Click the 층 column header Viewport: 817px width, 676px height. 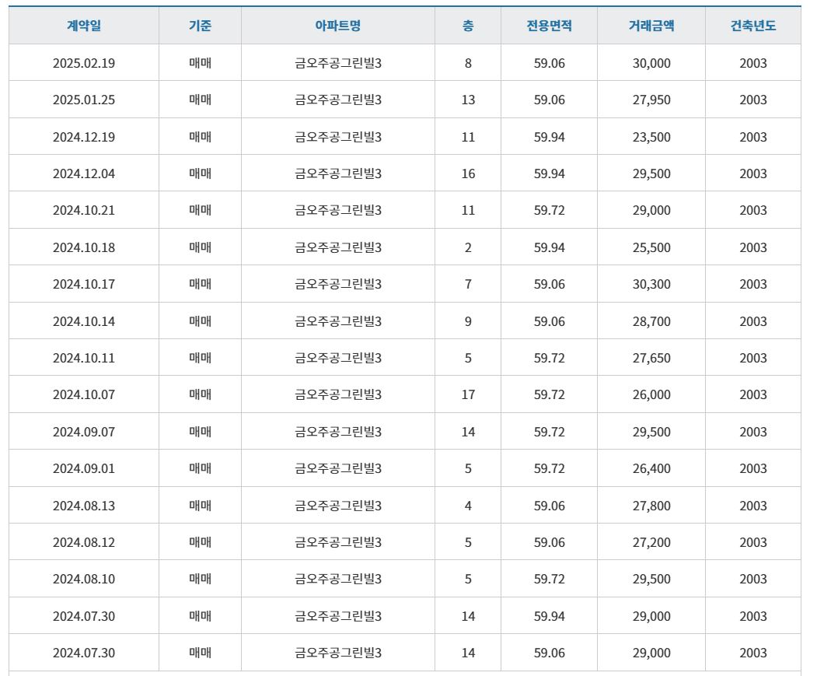coord(468,25)
